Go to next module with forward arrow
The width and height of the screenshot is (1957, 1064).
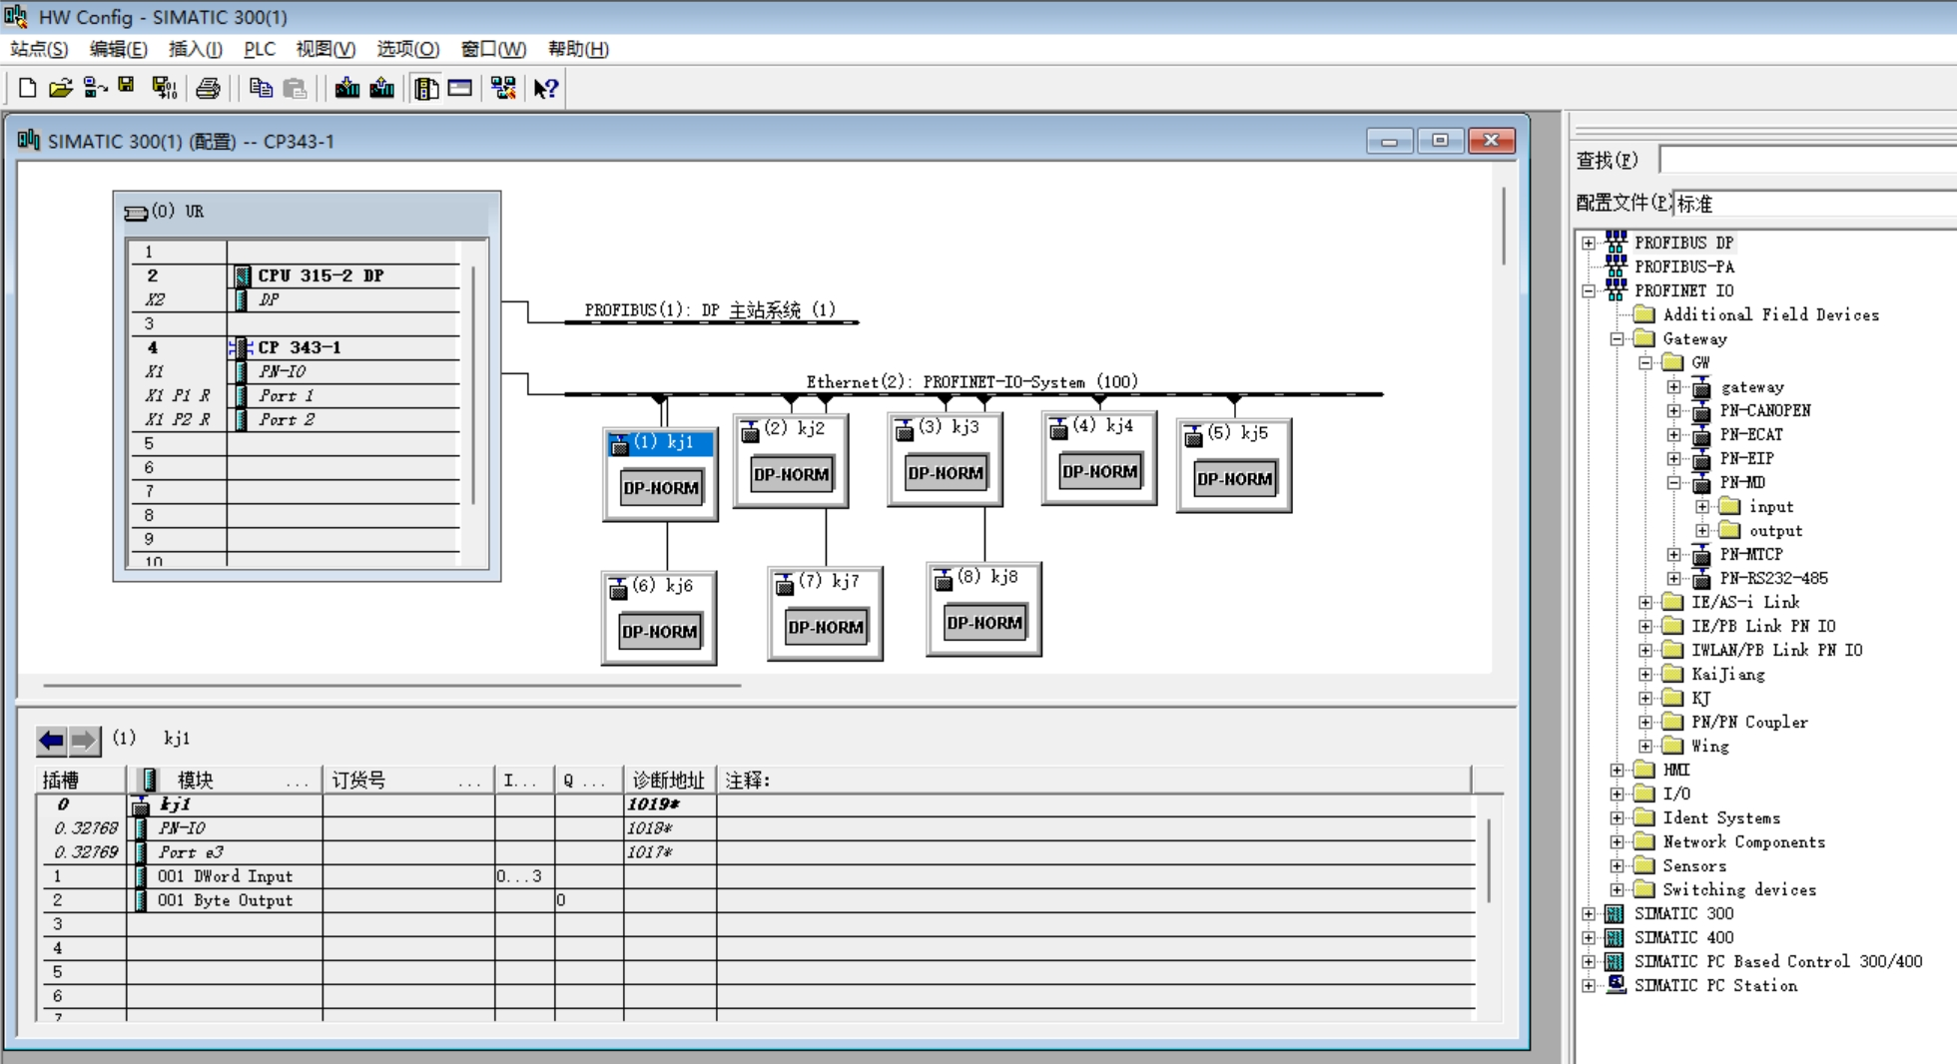(84, 741)
